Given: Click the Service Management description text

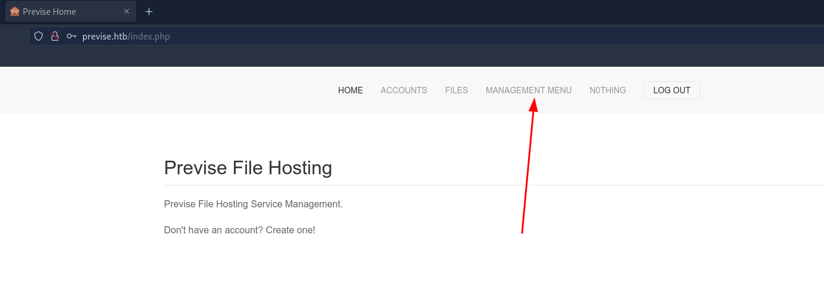Looking at the screenshot, I should 253,204.
